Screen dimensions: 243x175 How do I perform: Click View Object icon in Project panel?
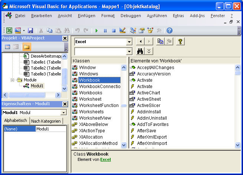click(x=16, y=47)
